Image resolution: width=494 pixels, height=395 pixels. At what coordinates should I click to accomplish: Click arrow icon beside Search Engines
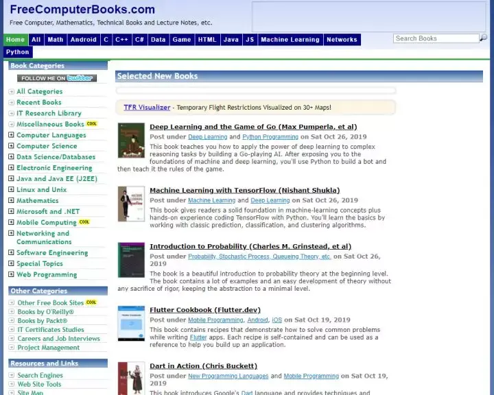(x=12, y=375)
